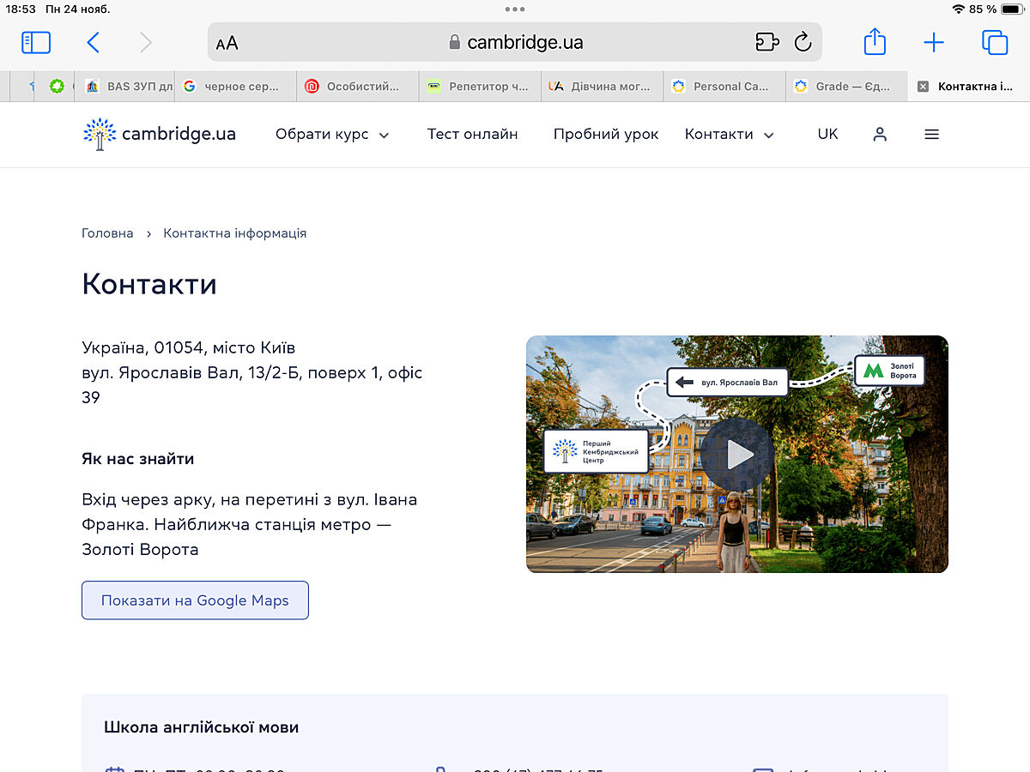Open the user account profile icon

point(880,135)
